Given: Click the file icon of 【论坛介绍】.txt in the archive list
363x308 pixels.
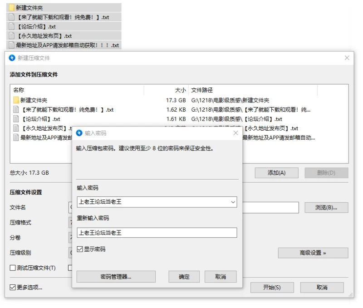Looking at the screenshot, I should coord(16,119).
